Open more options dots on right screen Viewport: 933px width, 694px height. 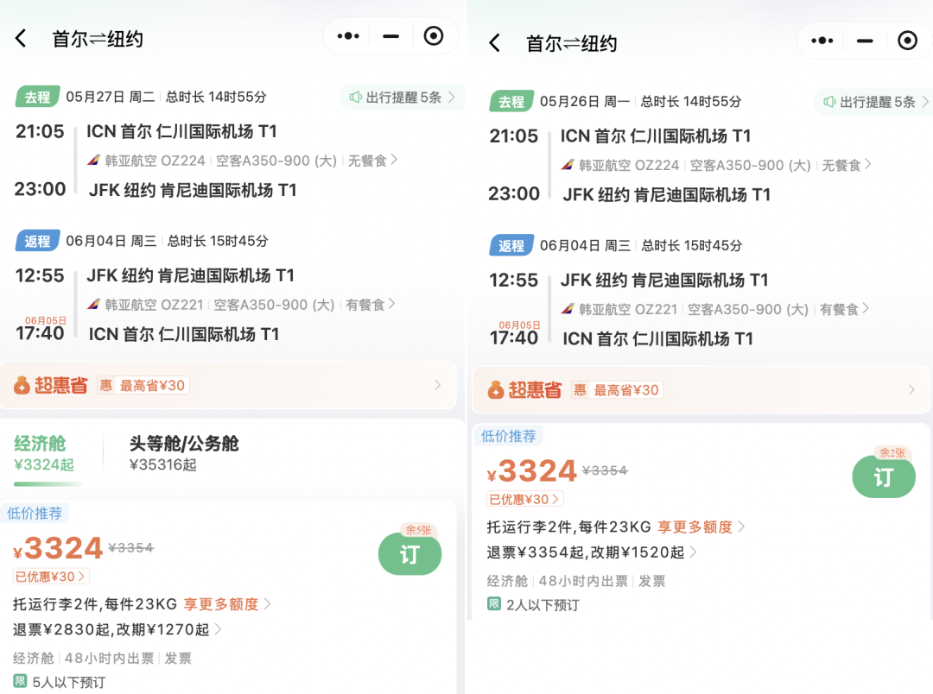point(822,41)
